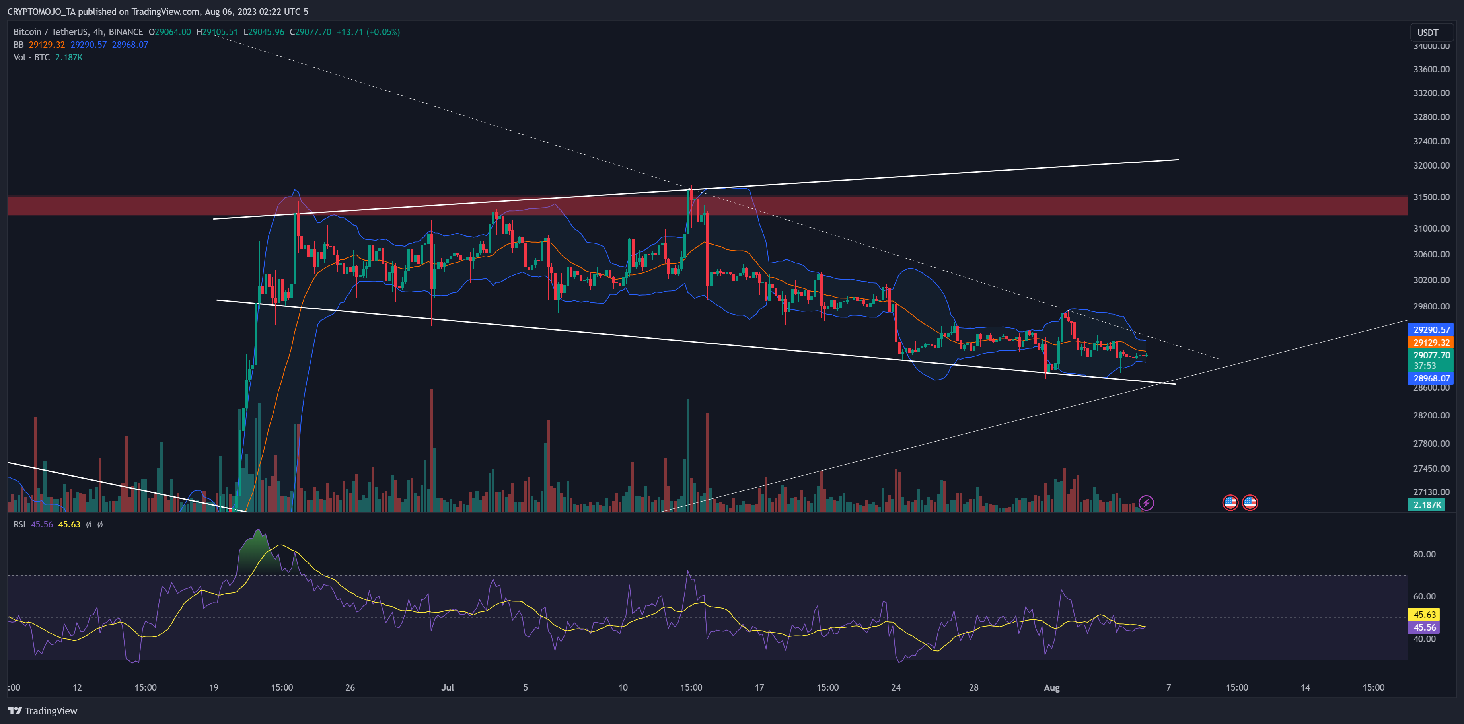Click the 34000.00 price axis label
The width and height of the screenshot is (1464, 724).
pos(1431,46)
